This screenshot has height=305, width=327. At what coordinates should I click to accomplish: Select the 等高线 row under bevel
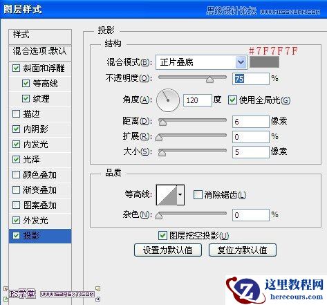tap(40, 84)
